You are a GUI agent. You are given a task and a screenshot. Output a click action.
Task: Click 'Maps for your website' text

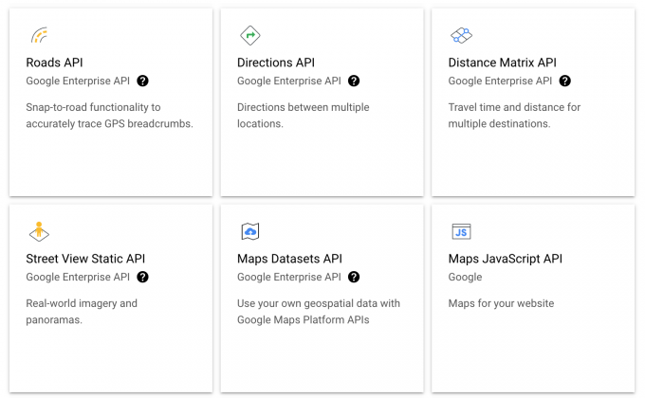click(501, 303)
